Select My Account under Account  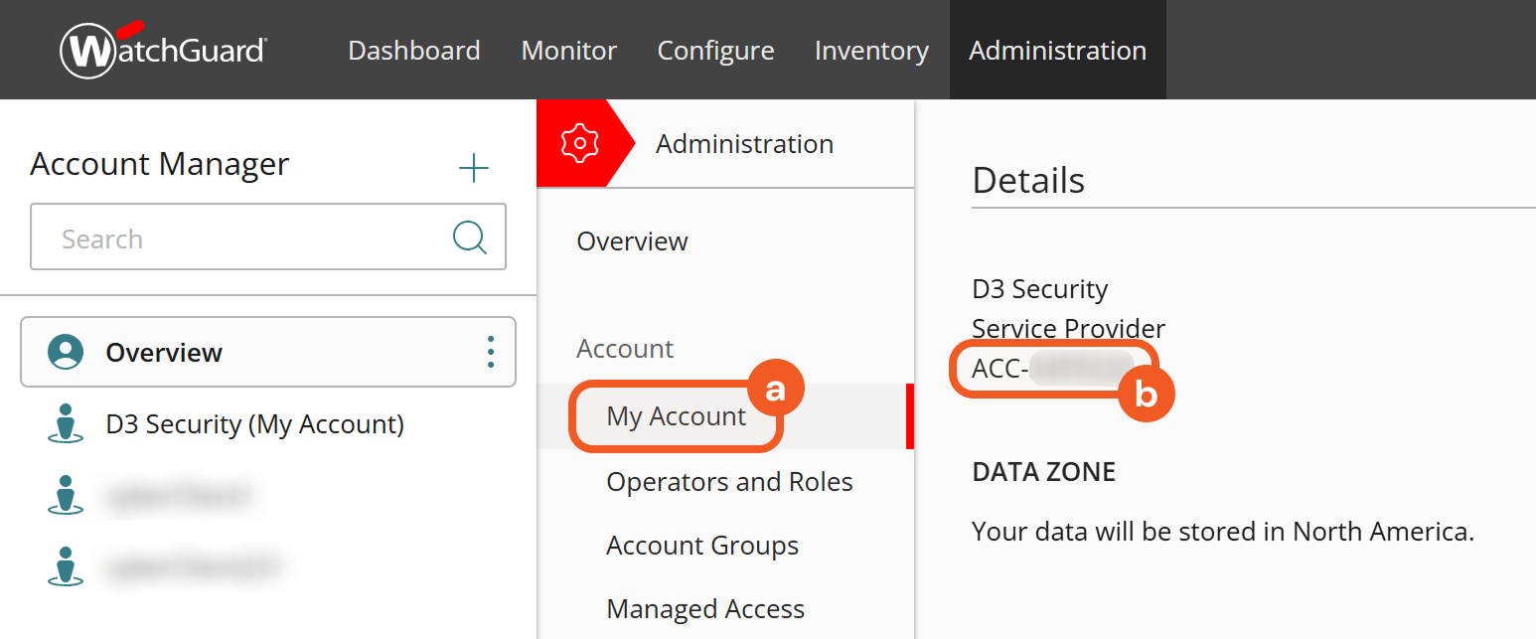pyautogui.click(x=676, y=416)
